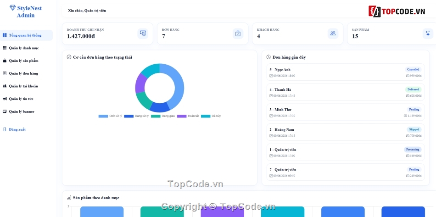Screen dimensions: 436x217
Task: Open Quản lý đơn hàng page
Action: coord(26,73)
